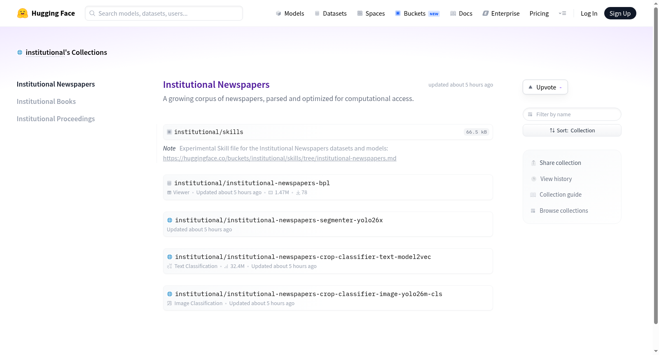The height and width of the screenshot is (355, 659).
Task: Click the Image Classification task icon
Action: coord(169,303)
